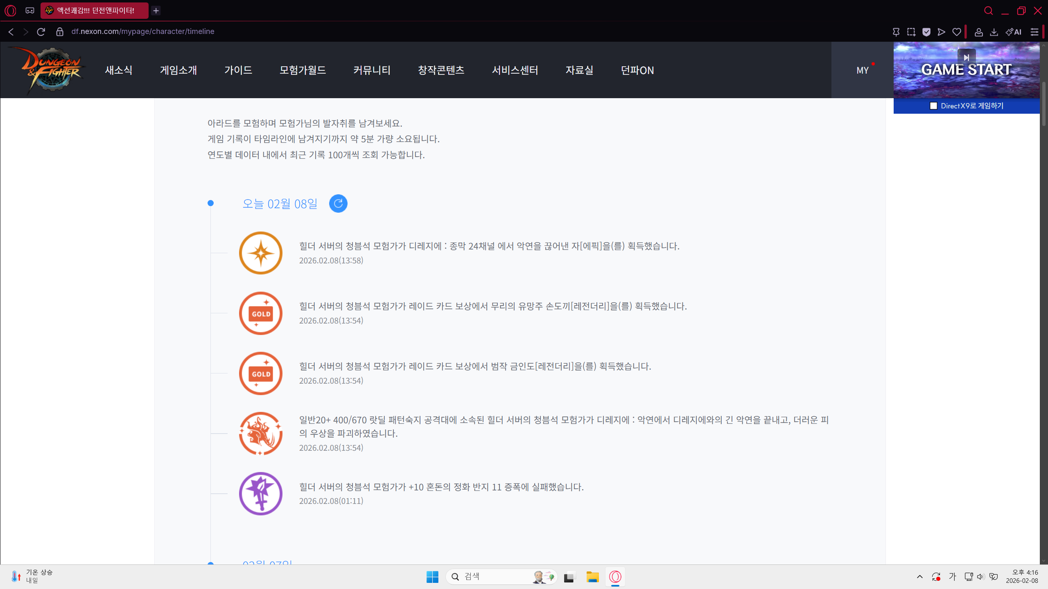Open Opera easy setup menu

pos(1034,32)
